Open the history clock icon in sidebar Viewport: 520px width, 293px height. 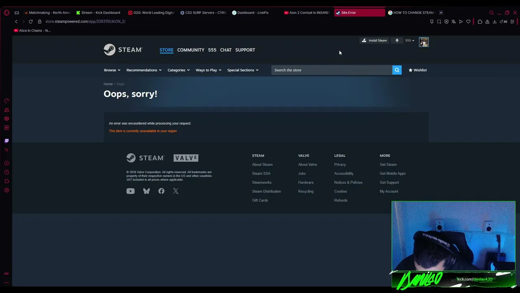click(6, 172)
